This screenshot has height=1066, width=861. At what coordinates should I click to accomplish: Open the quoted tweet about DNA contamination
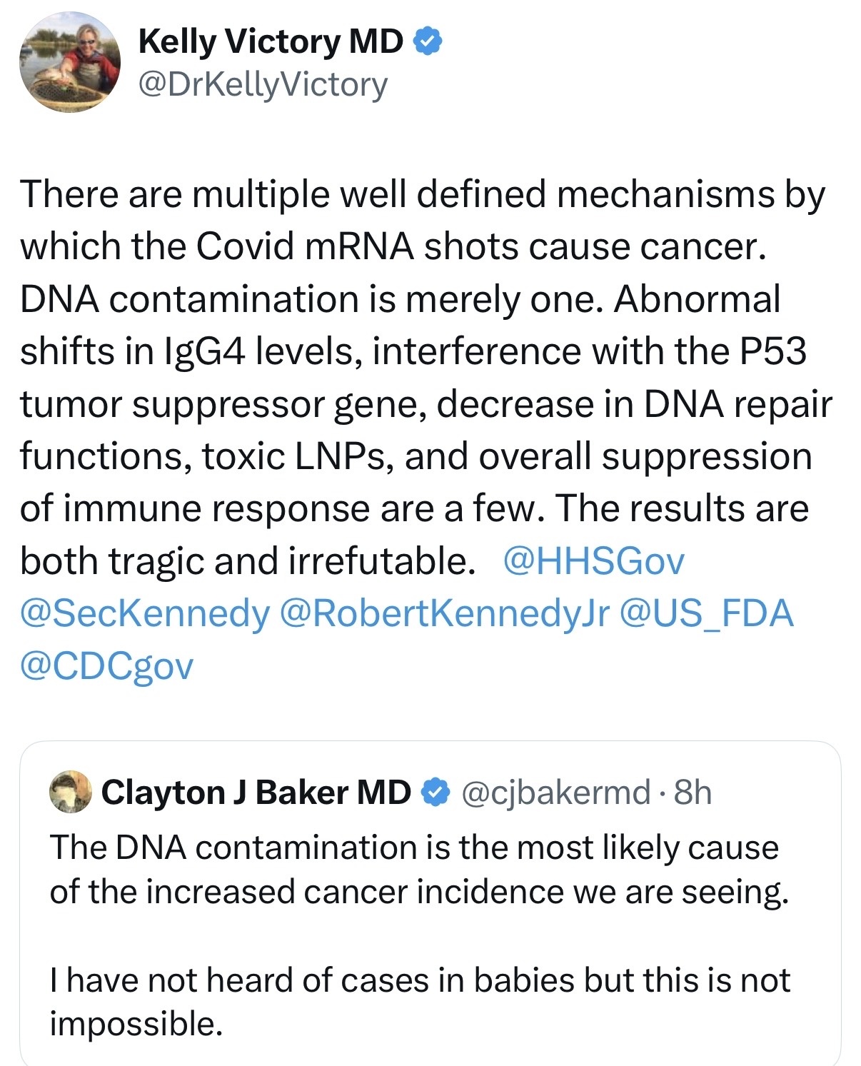430,903
